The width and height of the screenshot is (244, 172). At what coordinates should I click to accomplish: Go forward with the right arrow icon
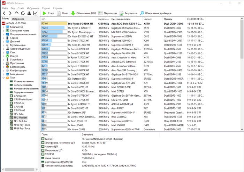click(10, 13)
